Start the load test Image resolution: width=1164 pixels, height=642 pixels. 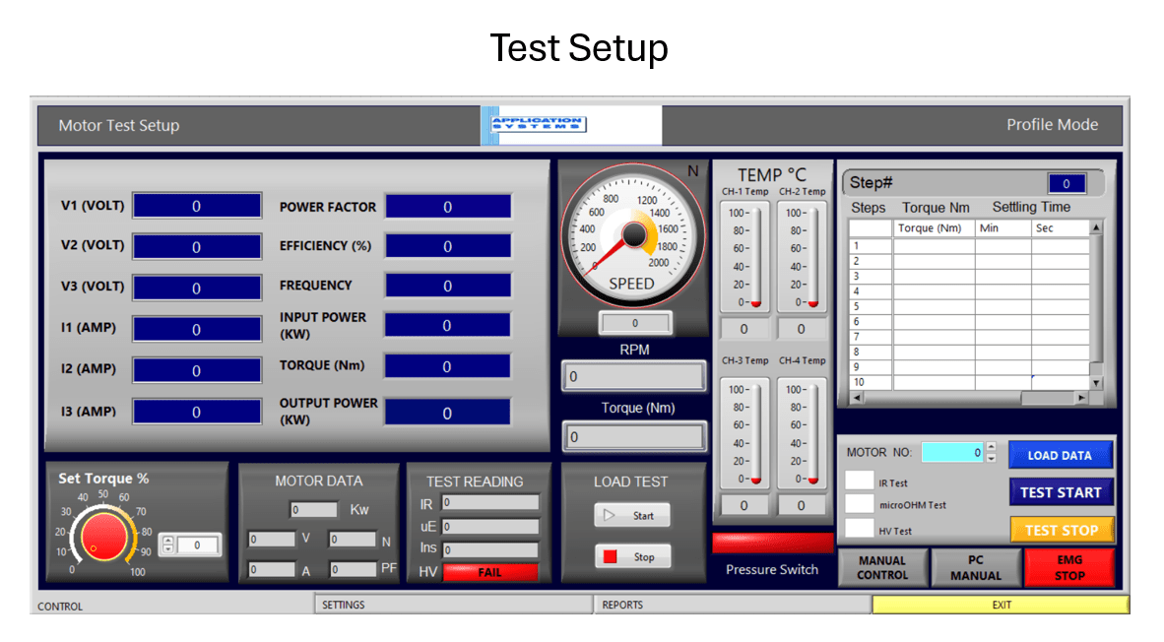coord(632,515)
